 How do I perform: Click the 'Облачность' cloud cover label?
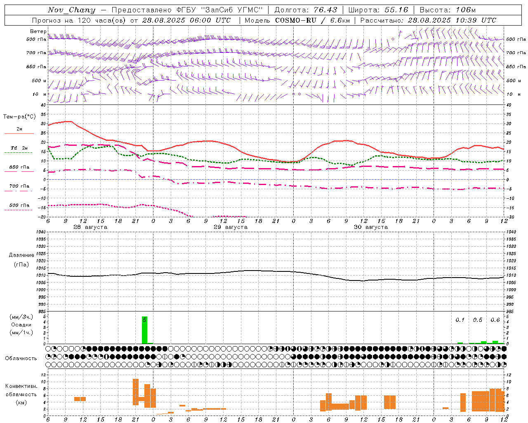[21, 359]
